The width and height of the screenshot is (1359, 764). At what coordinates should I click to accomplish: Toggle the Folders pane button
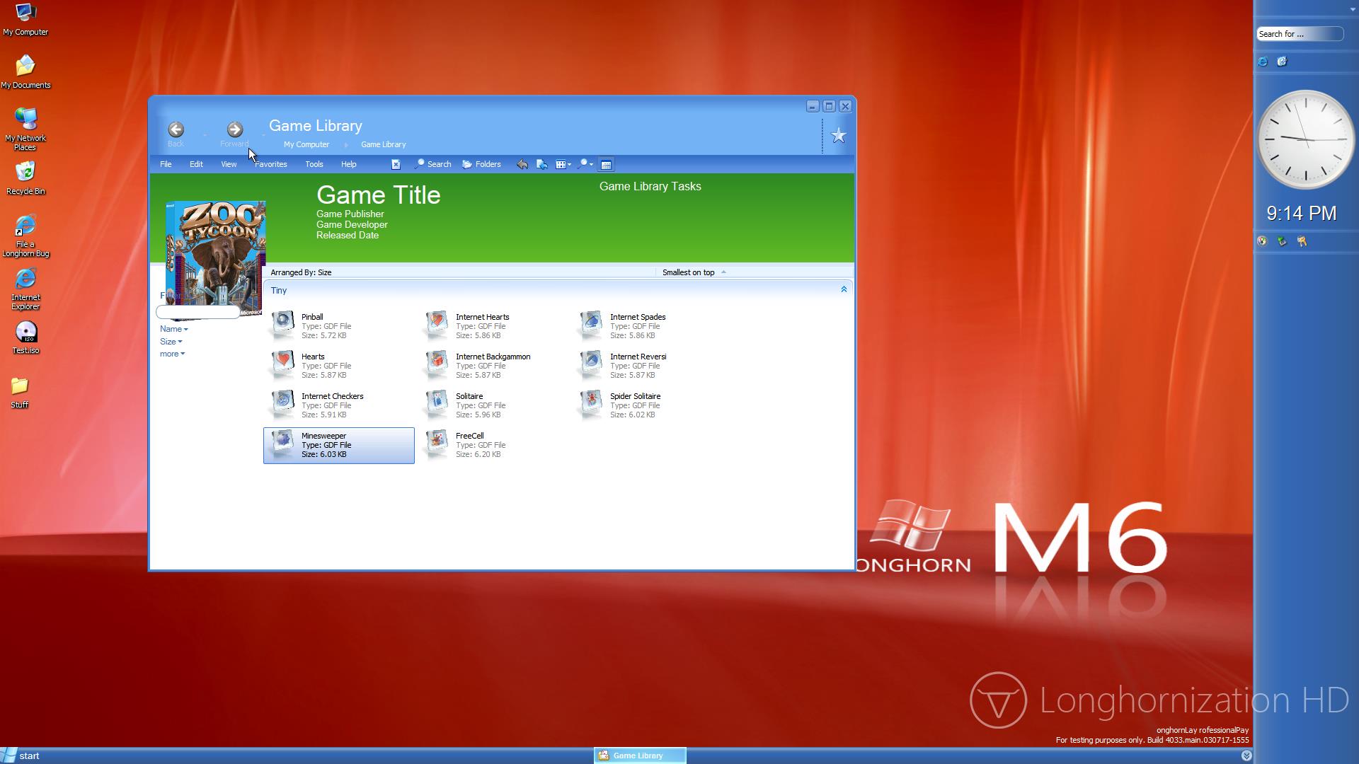[481, 164]
